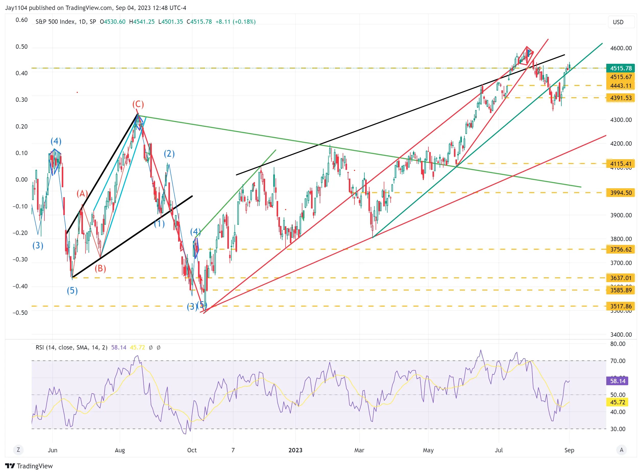Click the Sep time axis label
The height and width of the screenshot is (475, 642).
[569, 450]
